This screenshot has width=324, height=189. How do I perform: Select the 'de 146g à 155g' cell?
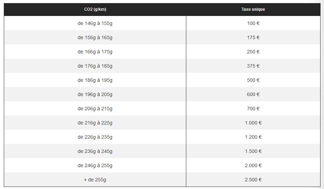coord(95,23)
